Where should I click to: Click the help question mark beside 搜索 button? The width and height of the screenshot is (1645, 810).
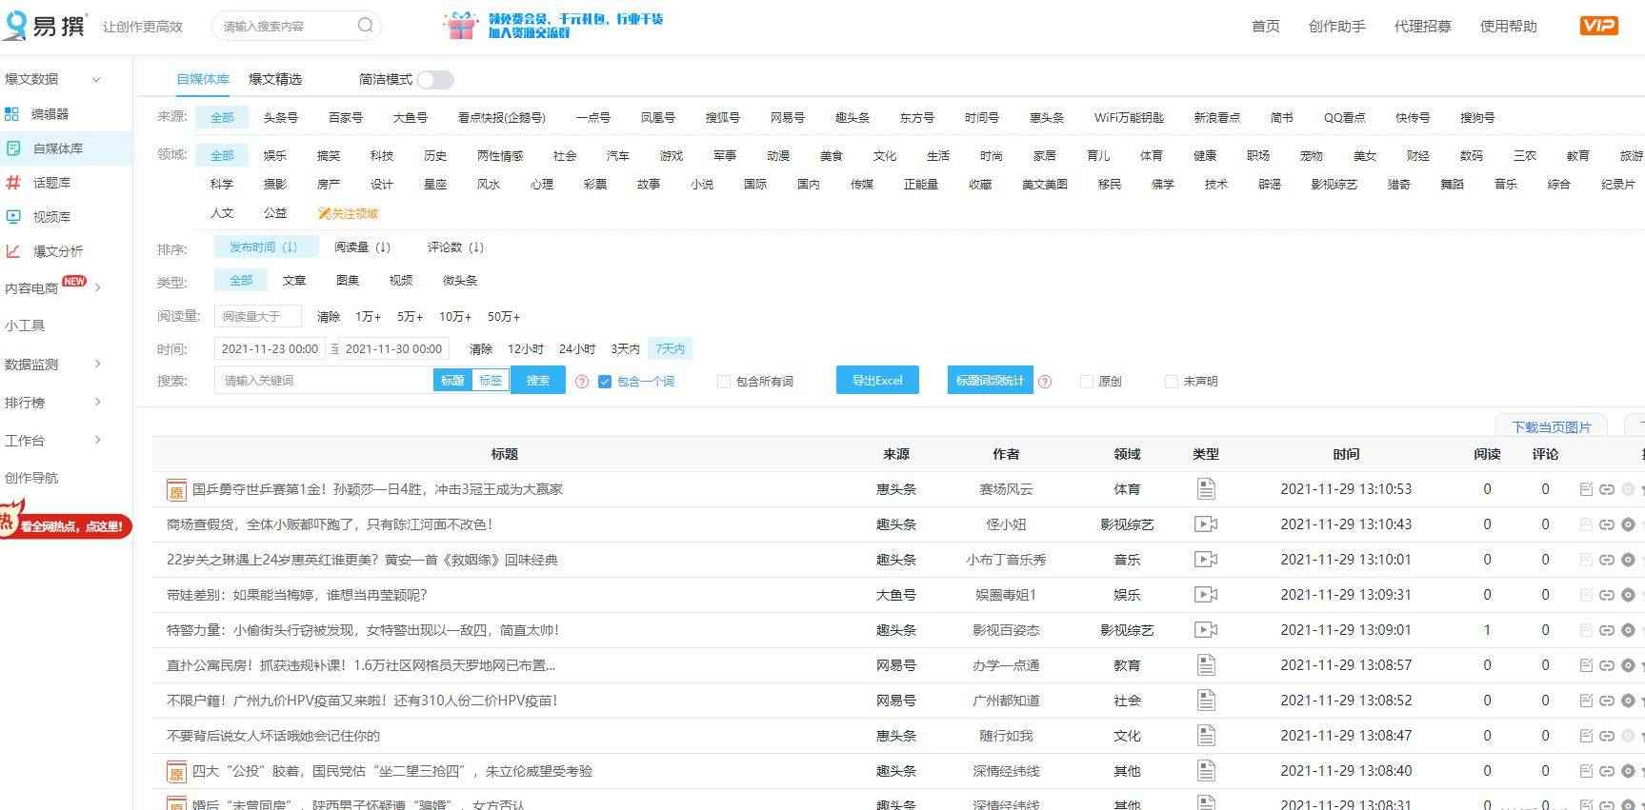(x=582, y=382)
